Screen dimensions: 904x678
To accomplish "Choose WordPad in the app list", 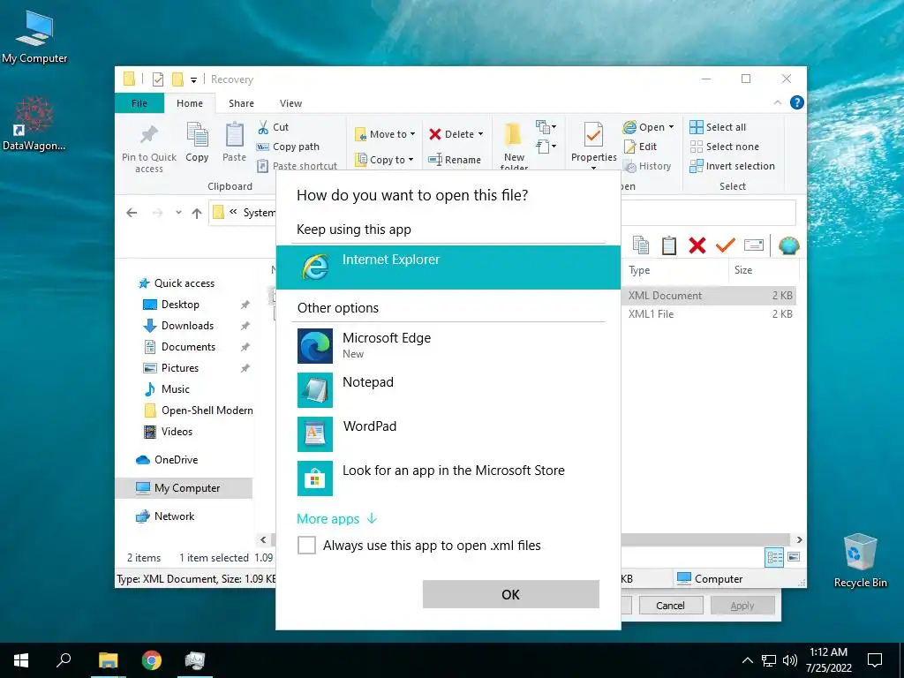I will [x=448, y=433].
